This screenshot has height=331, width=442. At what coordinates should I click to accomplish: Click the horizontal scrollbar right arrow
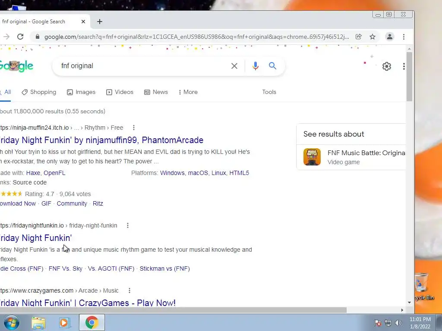point(402,310)
